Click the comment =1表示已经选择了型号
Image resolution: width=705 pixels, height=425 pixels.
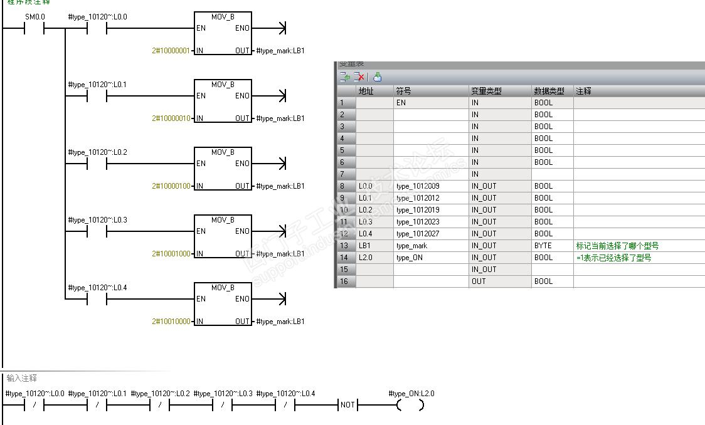pos(613,258)
